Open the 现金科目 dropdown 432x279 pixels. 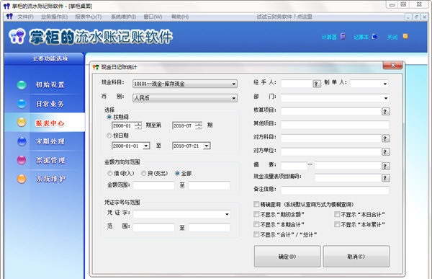pos(185,84)
